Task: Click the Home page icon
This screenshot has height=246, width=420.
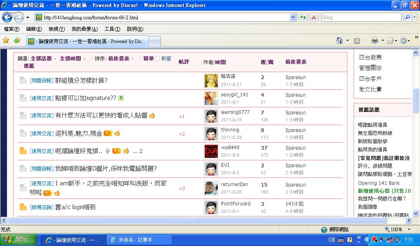Action: 339,41
